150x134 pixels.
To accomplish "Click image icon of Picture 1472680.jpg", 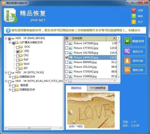I will (x=71, y=43).
